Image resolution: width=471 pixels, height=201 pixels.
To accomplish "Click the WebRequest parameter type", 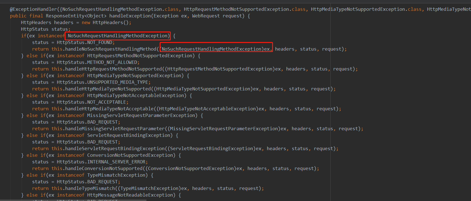I will (206, 16).
